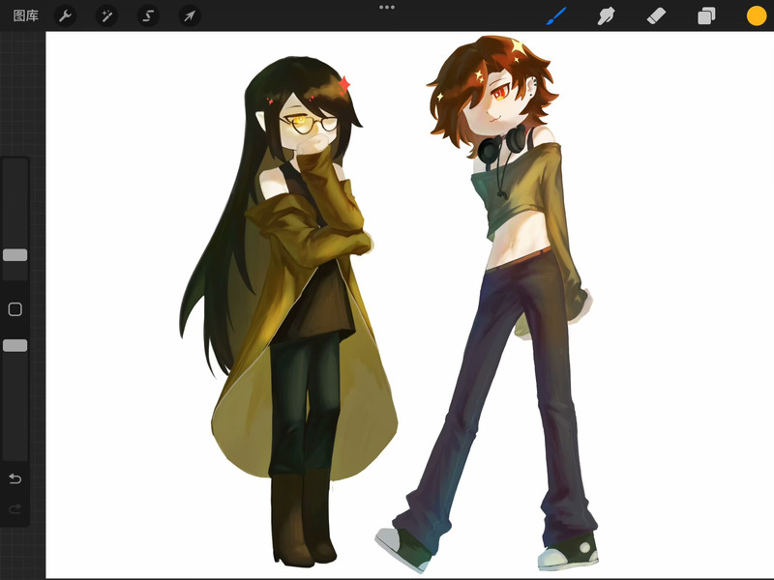
Task: Redo the last undone action
Action: pyautogui.click(x=15, y=508)
